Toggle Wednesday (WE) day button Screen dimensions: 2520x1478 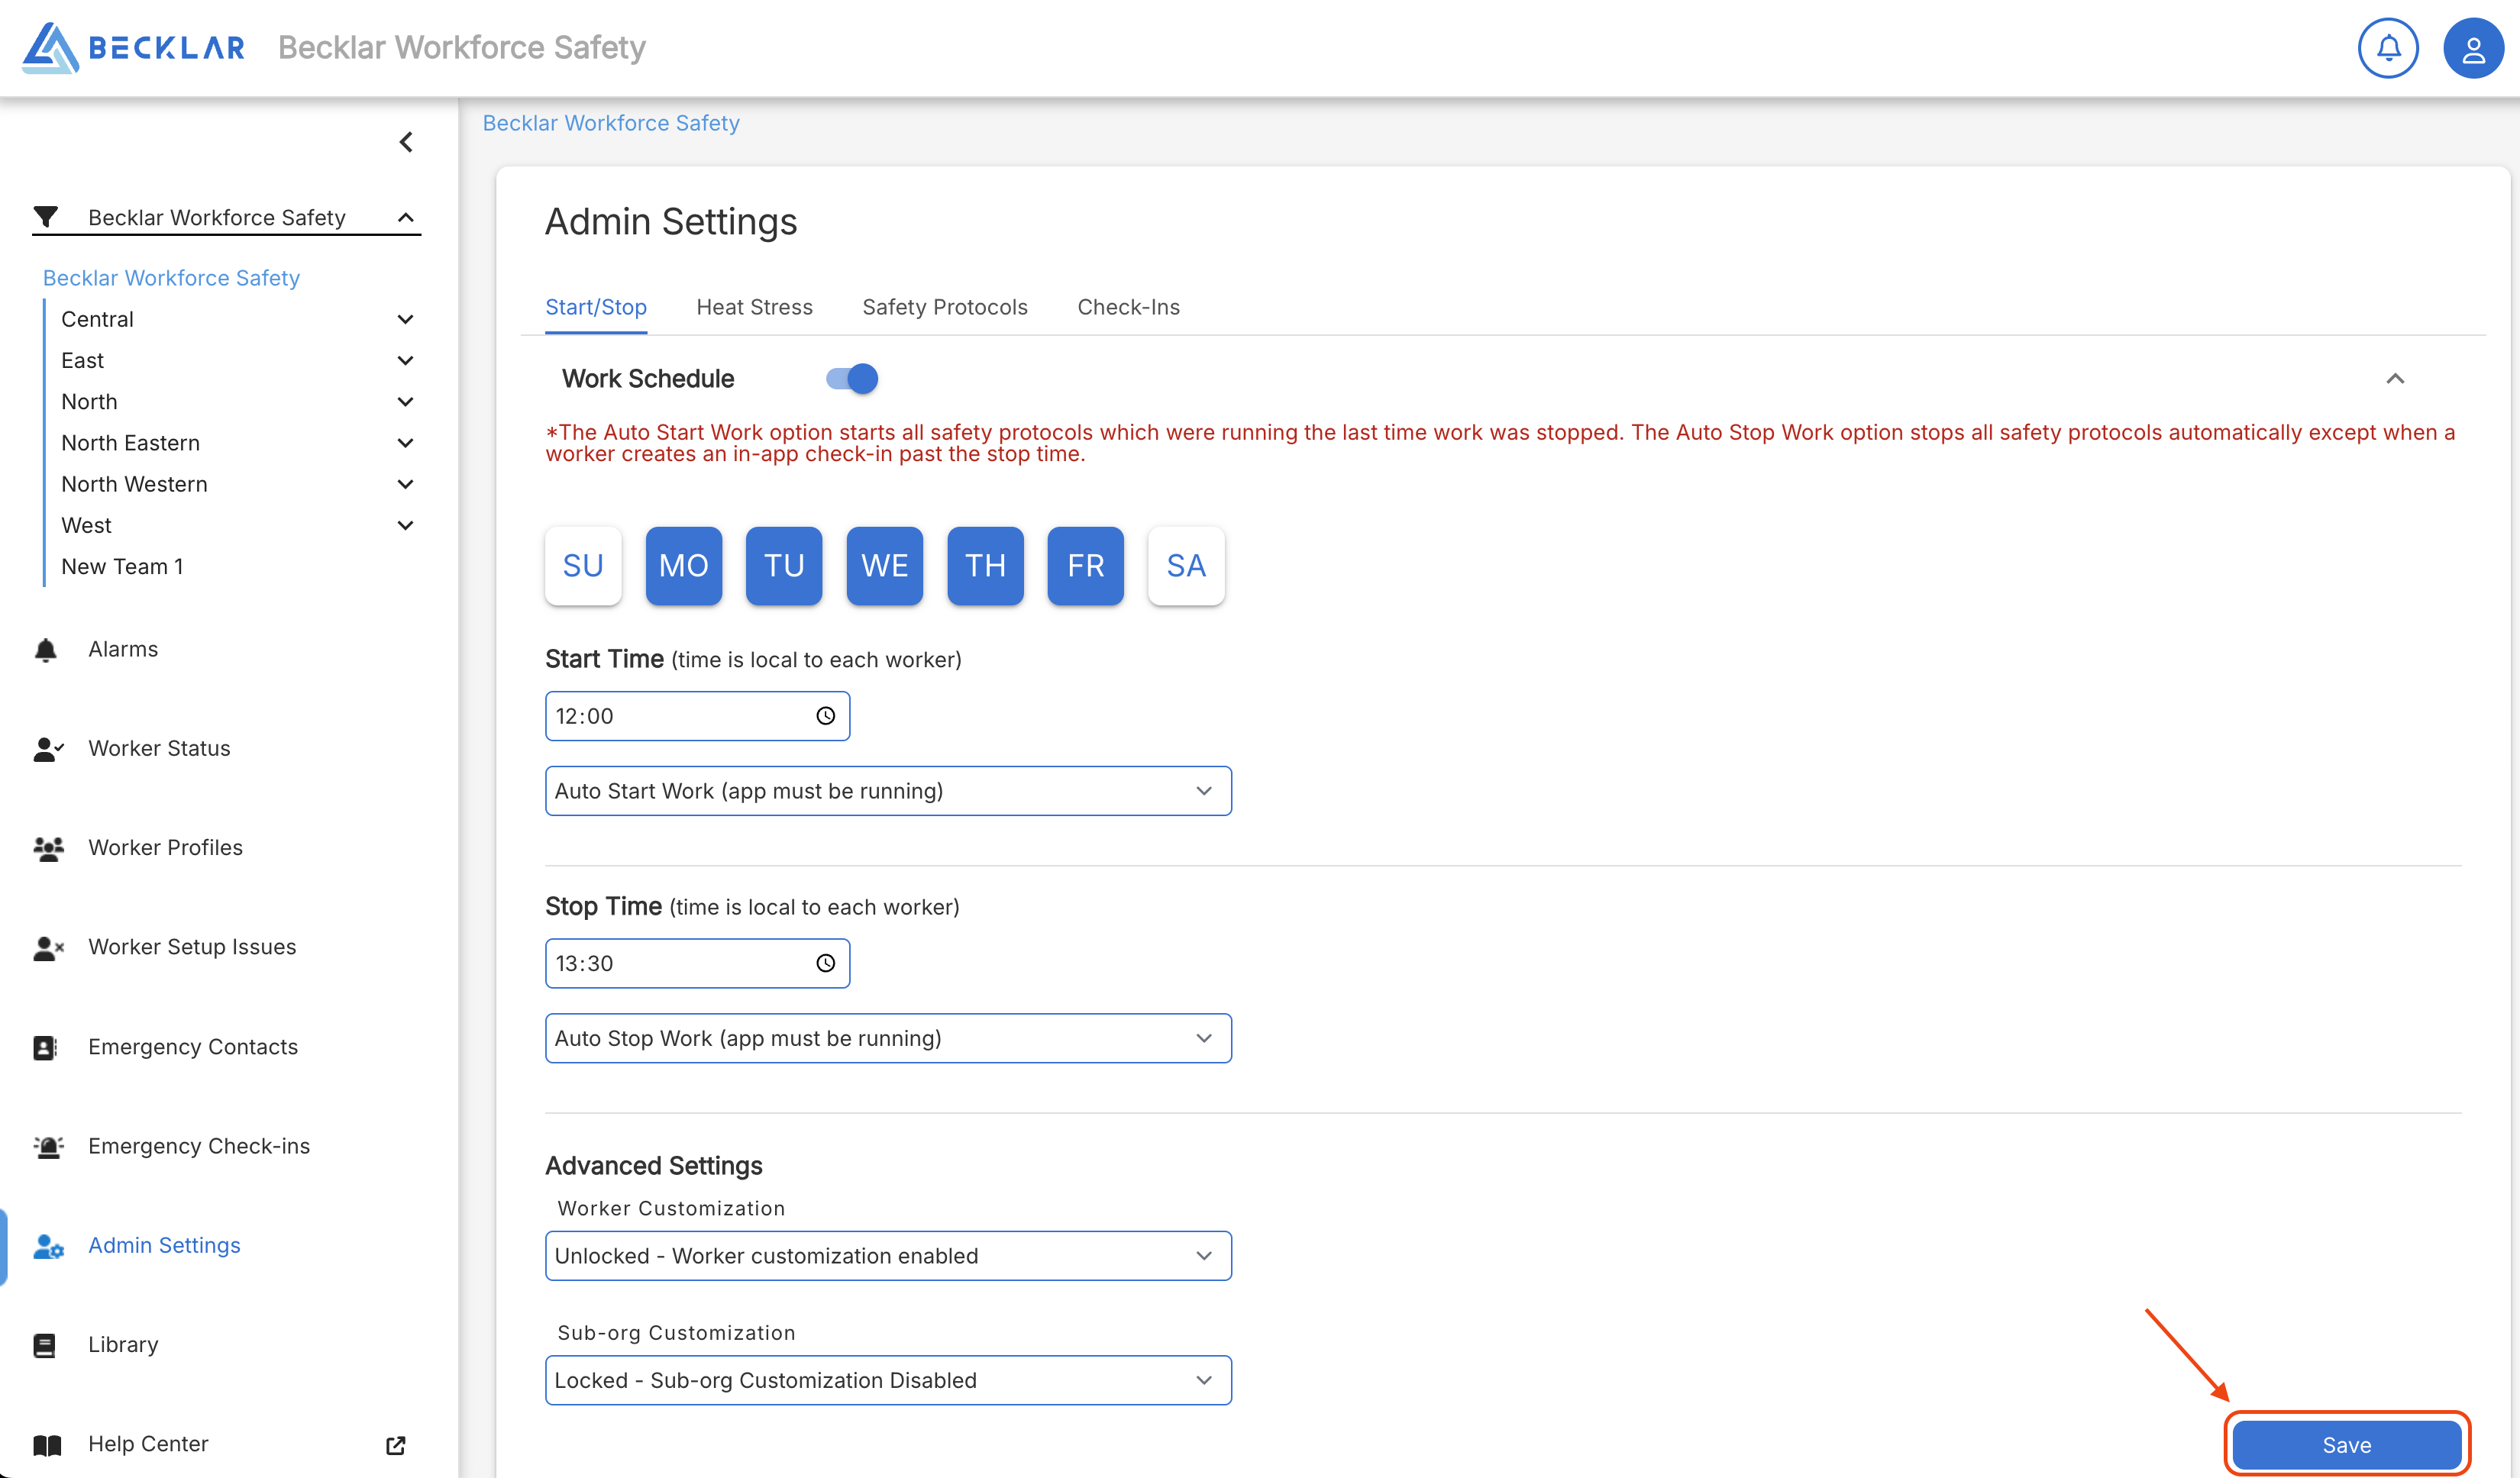point(885,566)
